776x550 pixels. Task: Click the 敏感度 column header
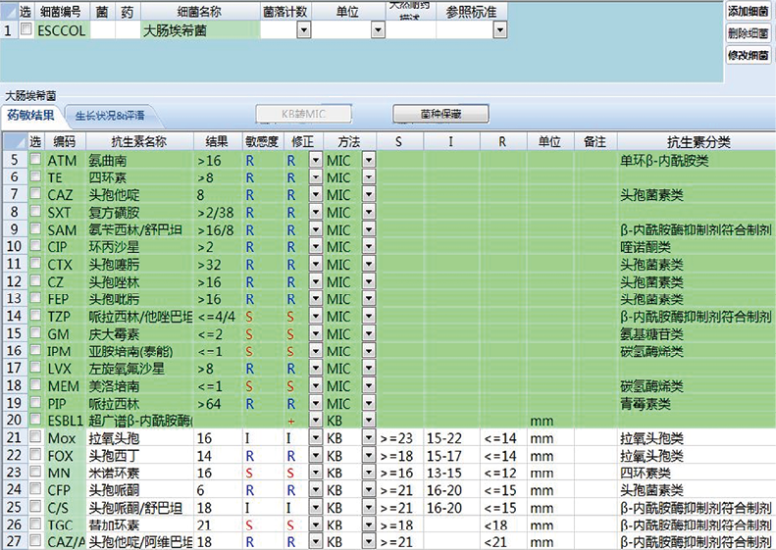262,142
